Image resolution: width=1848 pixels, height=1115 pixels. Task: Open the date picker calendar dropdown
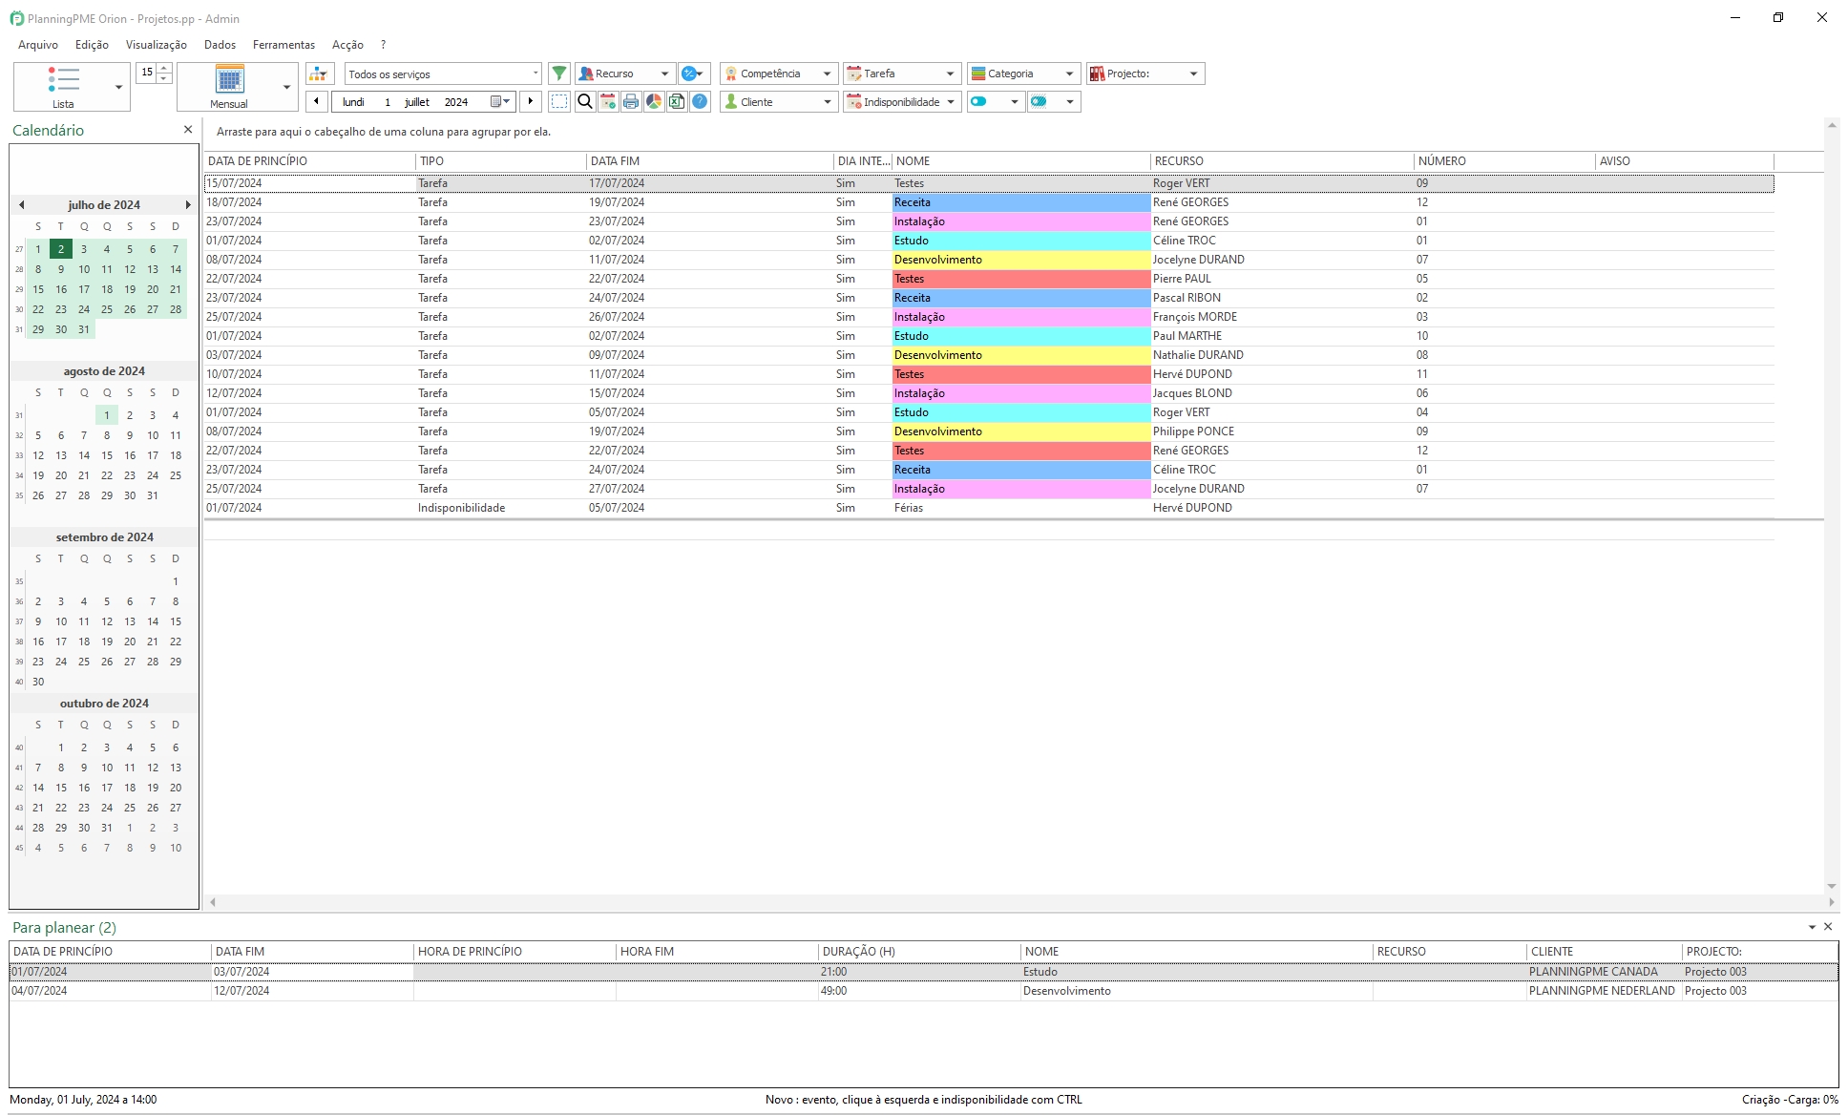pos(500,101)
